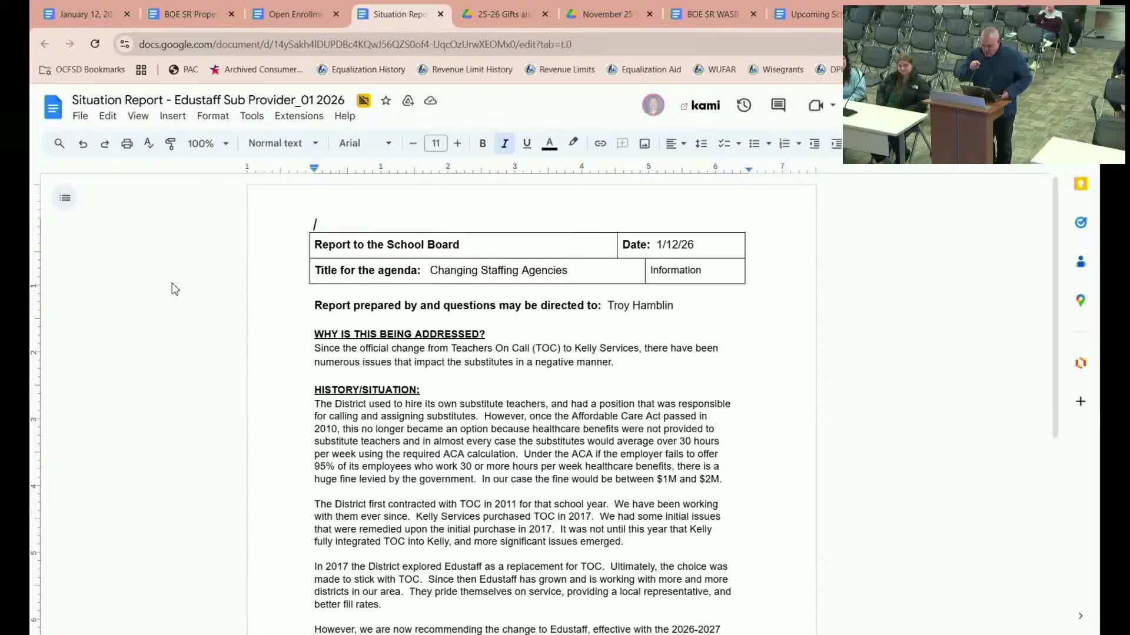Image resolution: width=1130 pixels, height=635 pixels.
Task: Click the kami button
Action: point(700,106)
